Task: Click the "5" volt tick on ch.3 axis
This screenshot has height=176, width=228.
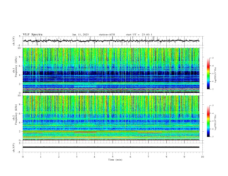Action: pos(20,143)
